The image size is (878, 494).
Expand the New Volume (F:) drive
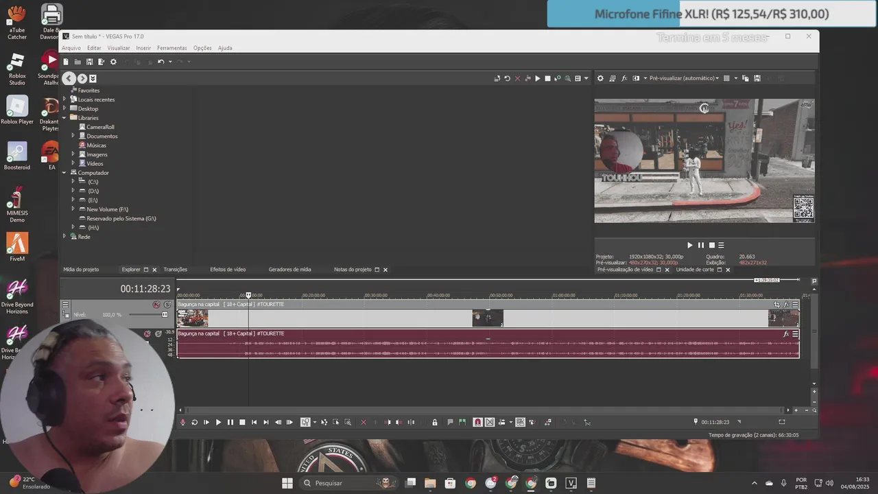[73, 209]
